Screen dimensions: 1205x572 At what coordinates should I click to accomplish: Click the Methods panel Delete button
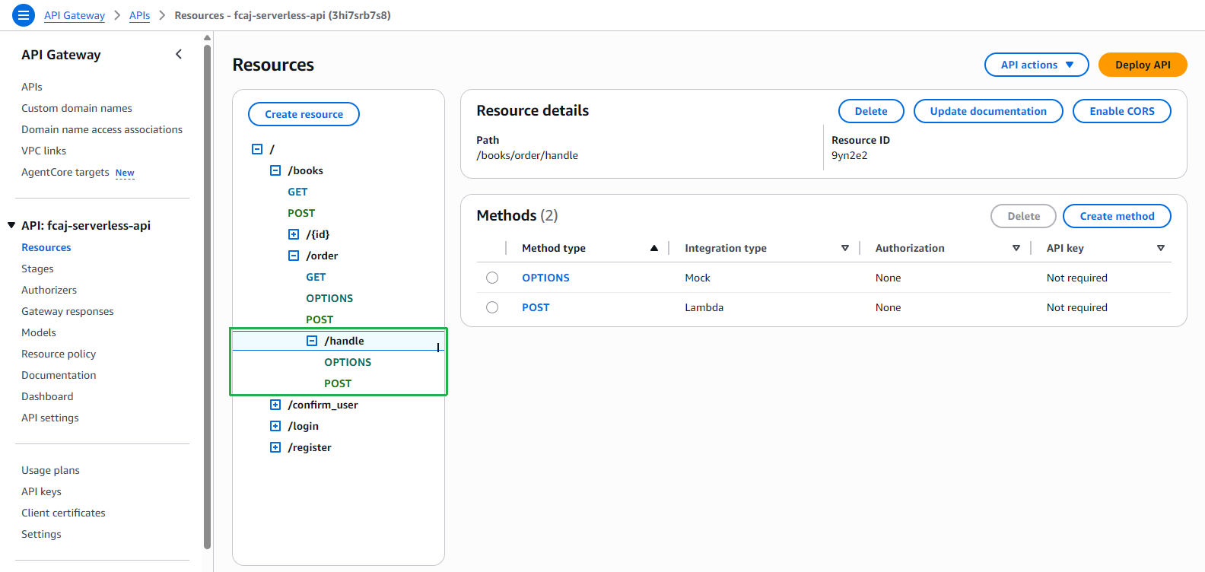click(1023, 216)
